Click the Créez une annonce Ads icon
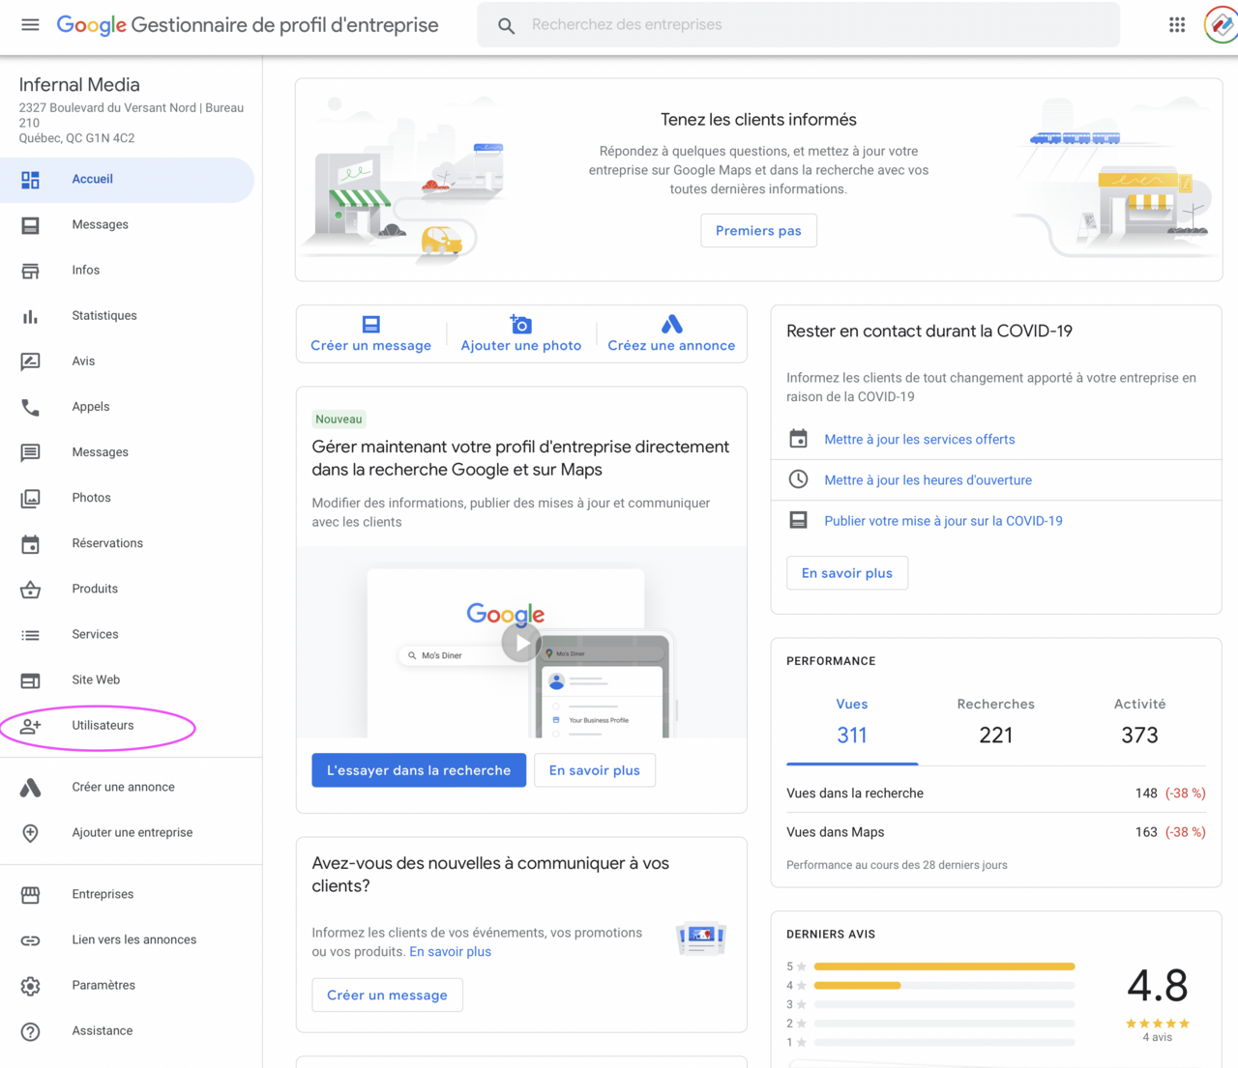Image resolution: width=1238 pixels, height=1068 pixels. 671,324
